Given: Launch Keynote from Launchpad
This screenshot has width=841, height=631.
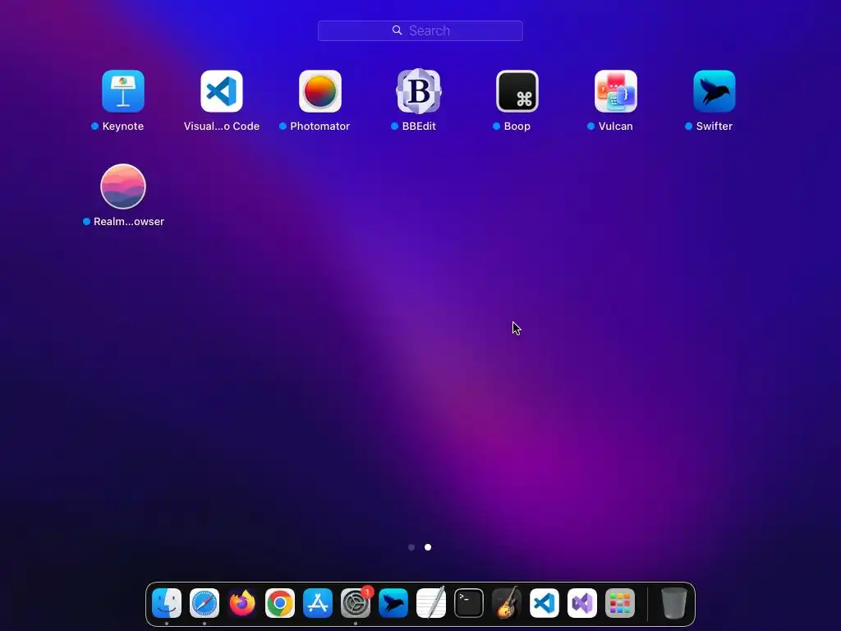Looking at the screenshot, I should pyautogui.click(x=123, y=91).
